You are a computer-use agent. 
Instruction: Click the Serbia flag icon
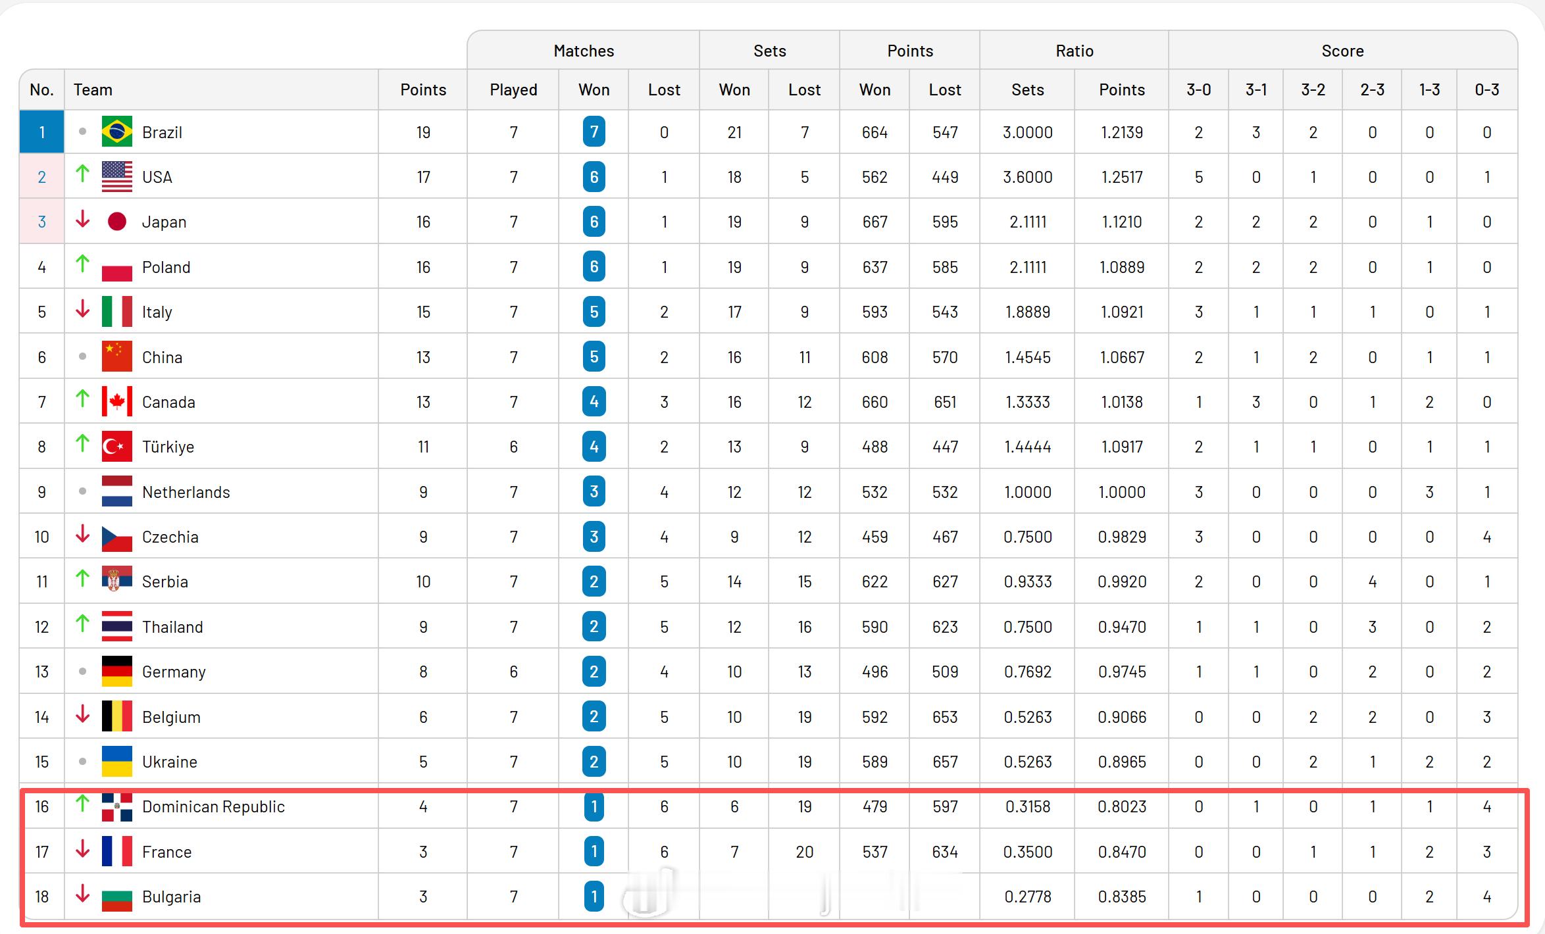(117, 581)
